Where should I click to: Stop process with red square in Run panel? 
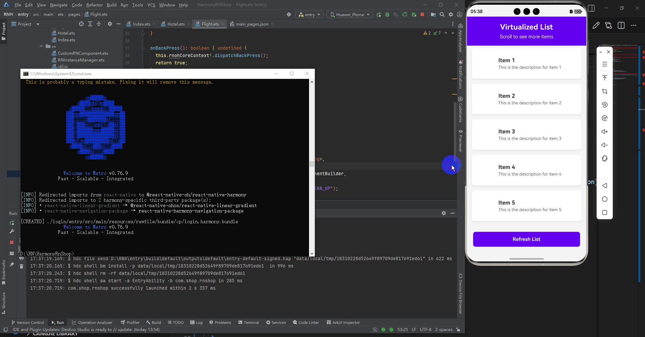click(x=12, y=242)
